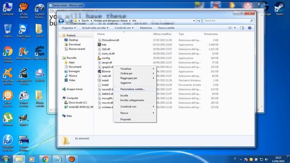Open Chrome from the taskbar
This screenshot has height=163, width=290.
pyautogui.click(x=45, y=159)
